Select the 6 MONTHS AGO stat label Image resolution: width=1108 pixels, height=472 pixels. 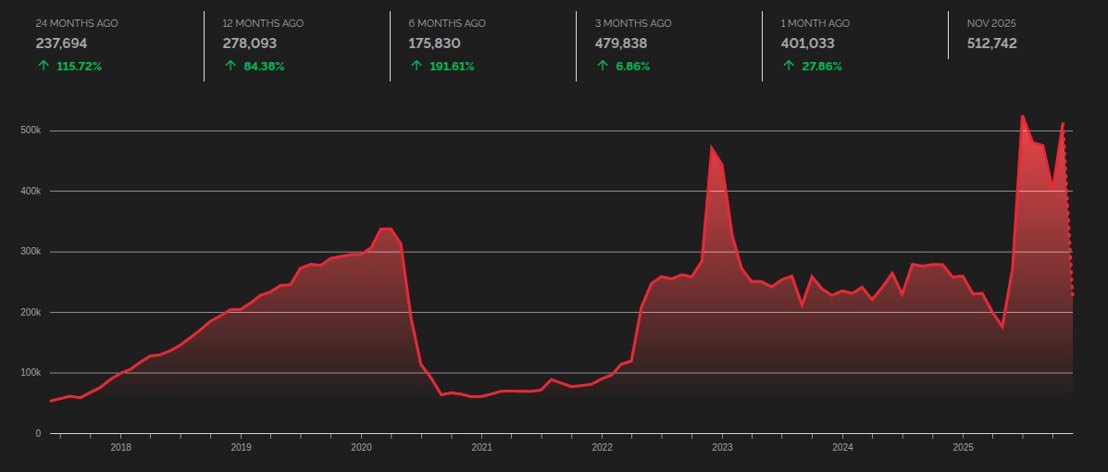(x=446, y=22)
